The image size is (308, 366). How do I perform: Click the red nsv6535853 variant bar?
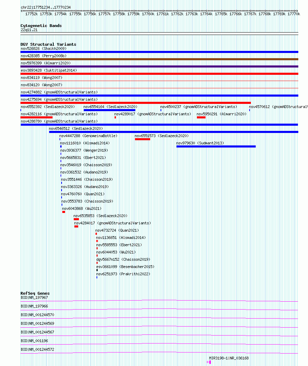pyautogui.click(x=76, y=219)
